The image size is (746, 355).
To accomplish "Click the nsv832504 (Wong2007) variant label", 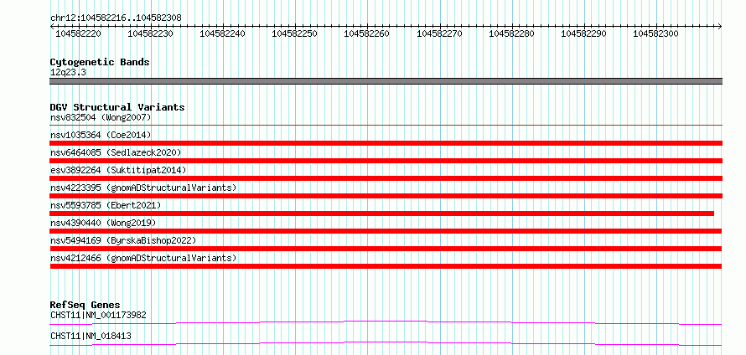I will coord(101,117).
